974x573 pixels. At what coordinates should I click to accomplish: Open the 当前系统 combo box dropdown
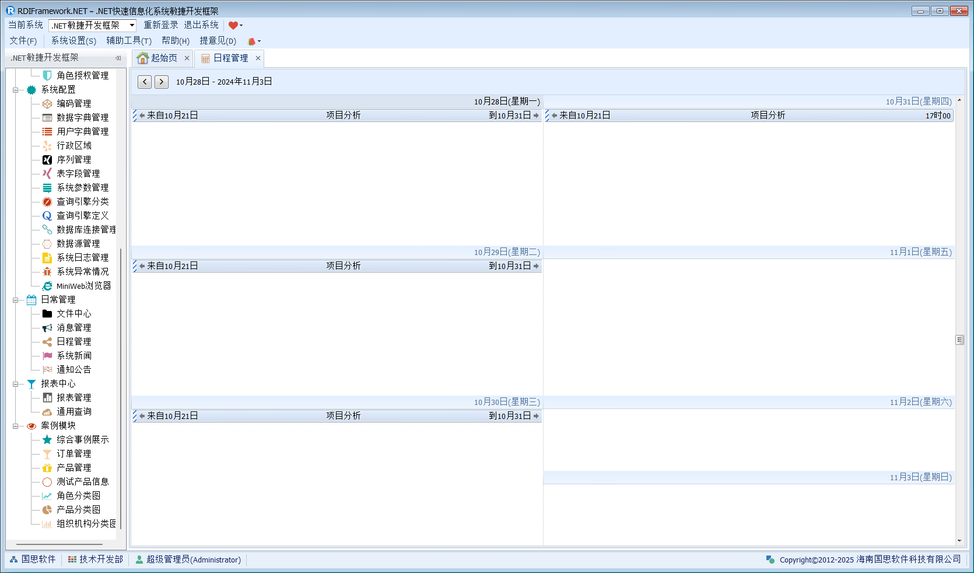[x=132, y=25]
